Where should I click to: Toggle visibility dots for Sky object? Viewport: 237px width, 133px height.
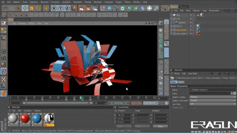click(x=193, y=15)
